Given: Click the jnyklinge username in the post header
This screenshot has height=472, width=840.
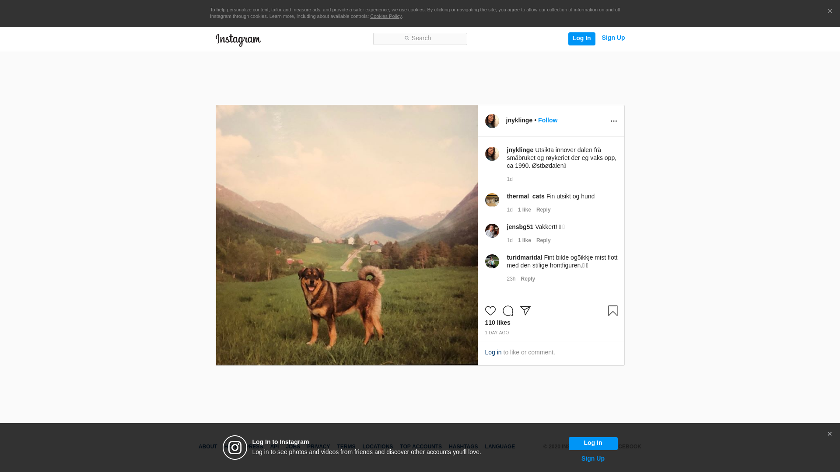Looking at the screenshot, I should (x=519, y=120).
